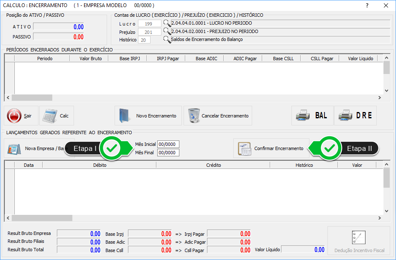Viewport: 396px width, 260px height.
Task: Click Confirmar Encerramento button
Action: click(271, 148)
